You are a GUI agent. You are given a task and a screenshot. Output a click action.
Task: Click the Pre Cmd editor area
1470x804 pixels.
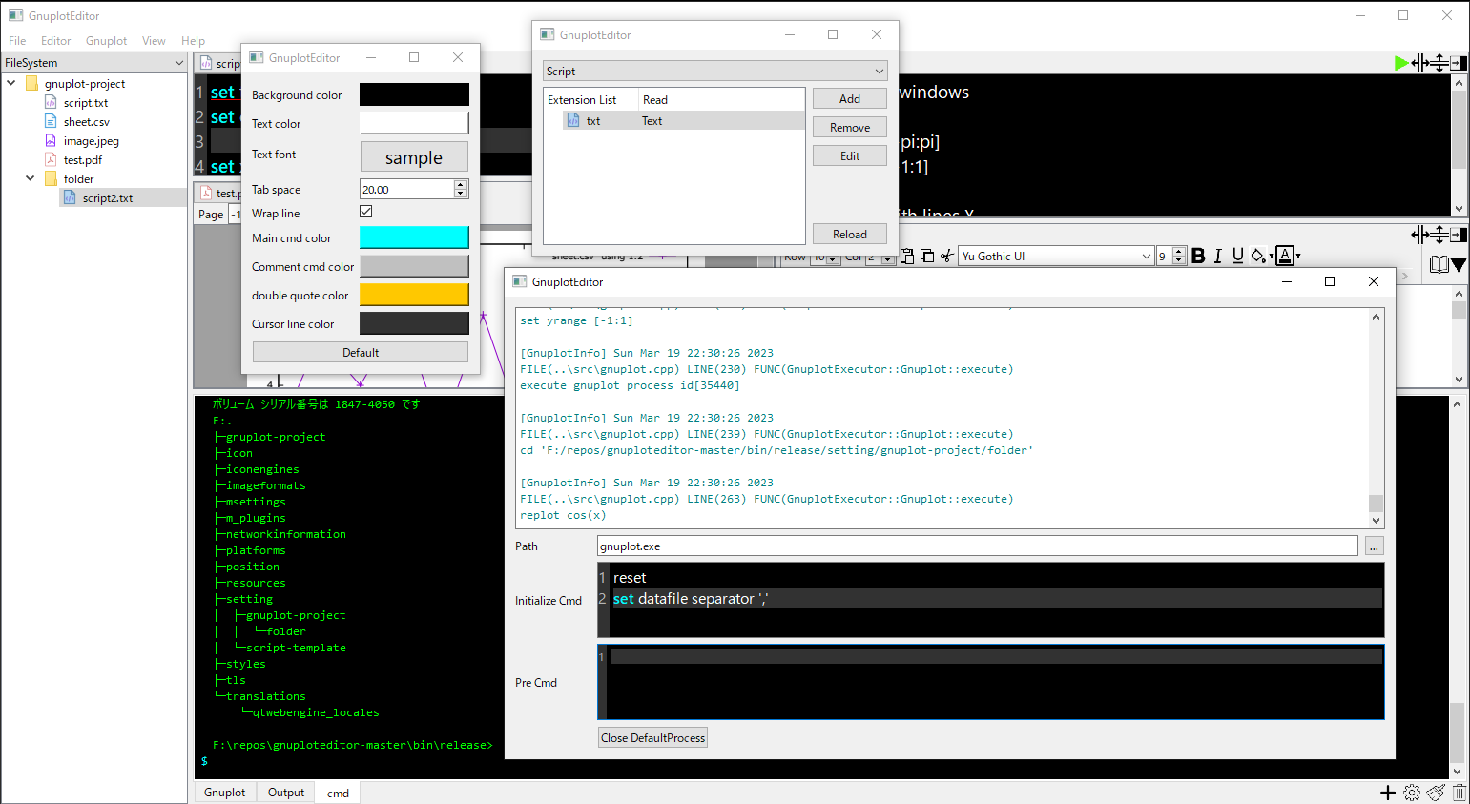click(x=990, y=683)
